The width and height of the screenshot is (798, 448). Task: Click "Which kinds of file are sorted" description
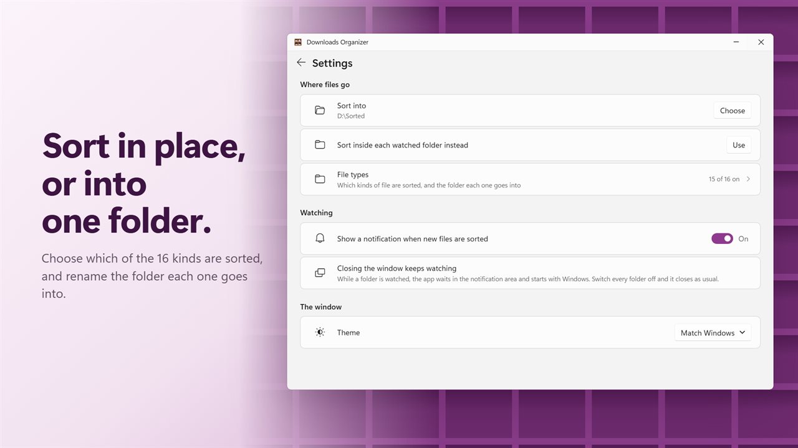click(429, 185)
